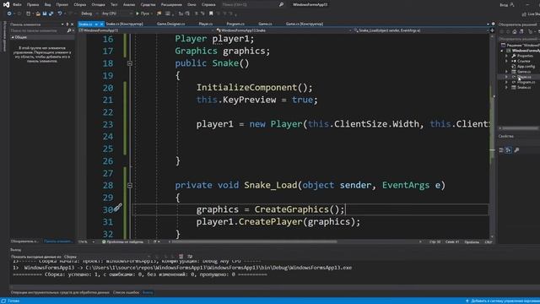Select App.config in Solution Explorer
Viewport: 540px width, 304px height.
[526, 66]
